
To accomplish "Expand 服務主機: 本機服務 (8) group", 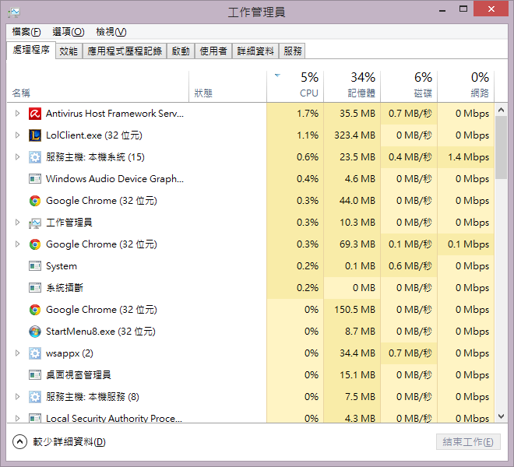I will coord(18,396).
